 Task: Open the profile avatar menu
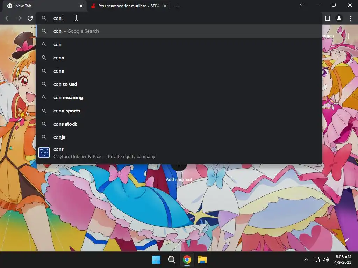click(339, 18)
